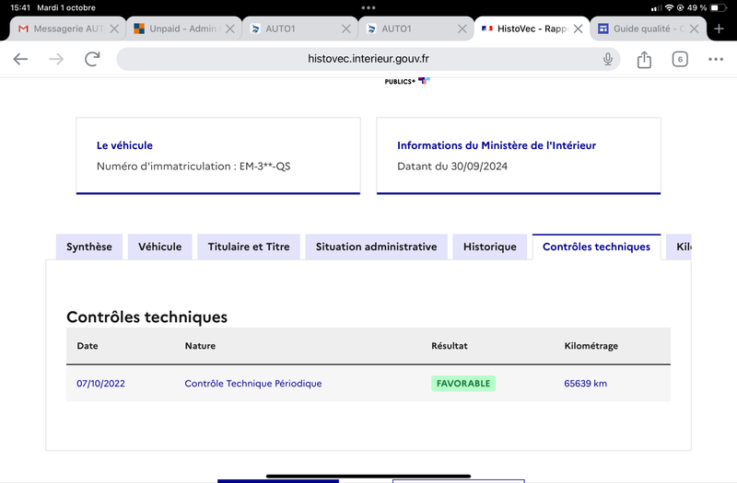Go back to the previous page
737x483 pixels.
click(20, 59)
